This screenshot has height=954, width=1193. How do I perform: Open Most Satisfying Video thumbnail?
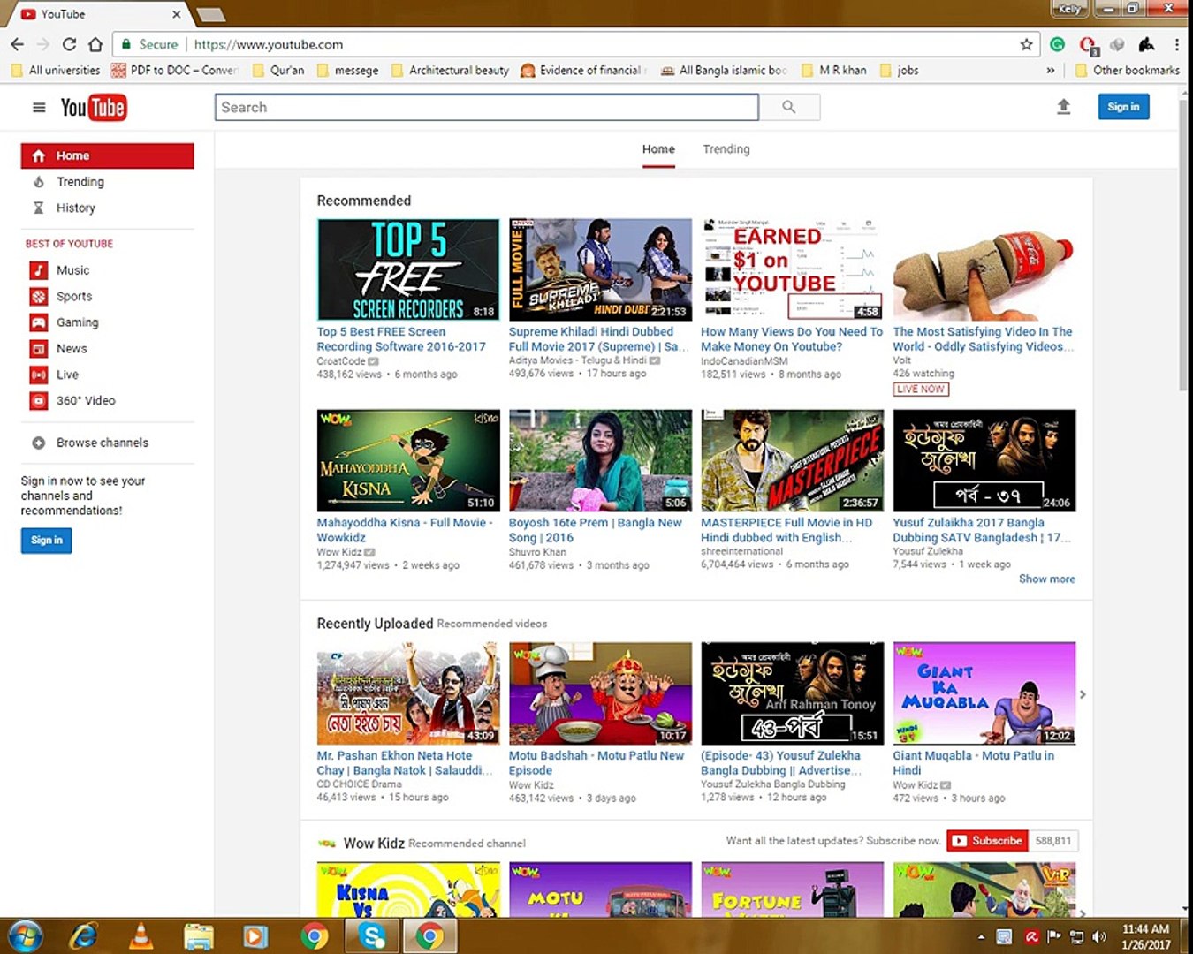984,269
